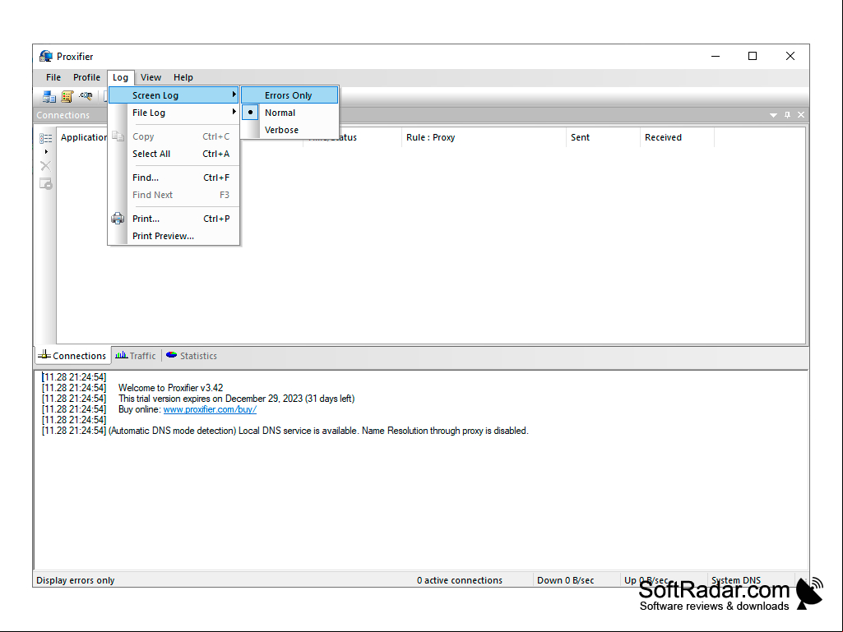Click 'Display errors only' status text
The image size is (843, 632).
click(x=76, y=580)
